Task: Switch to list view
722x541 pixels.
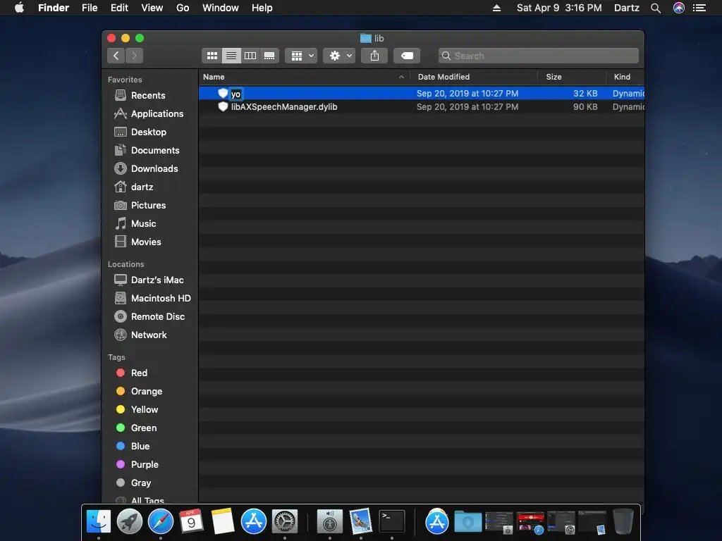Action: tap(231, 56)
